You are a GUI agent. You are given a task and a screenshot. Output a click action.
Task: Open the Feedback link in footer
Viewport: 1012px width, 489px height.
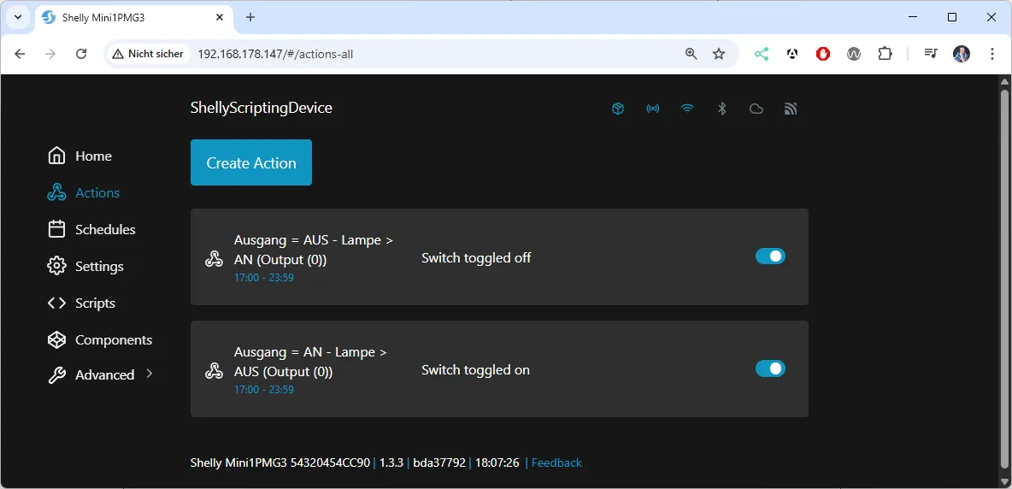pyautogui.click(x=556, y=462)
